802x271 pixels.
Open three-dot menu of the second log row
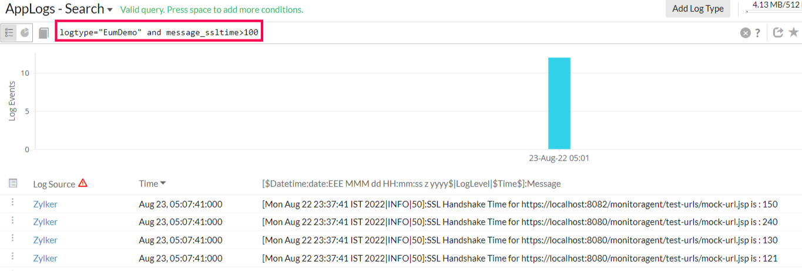point(12,221)
